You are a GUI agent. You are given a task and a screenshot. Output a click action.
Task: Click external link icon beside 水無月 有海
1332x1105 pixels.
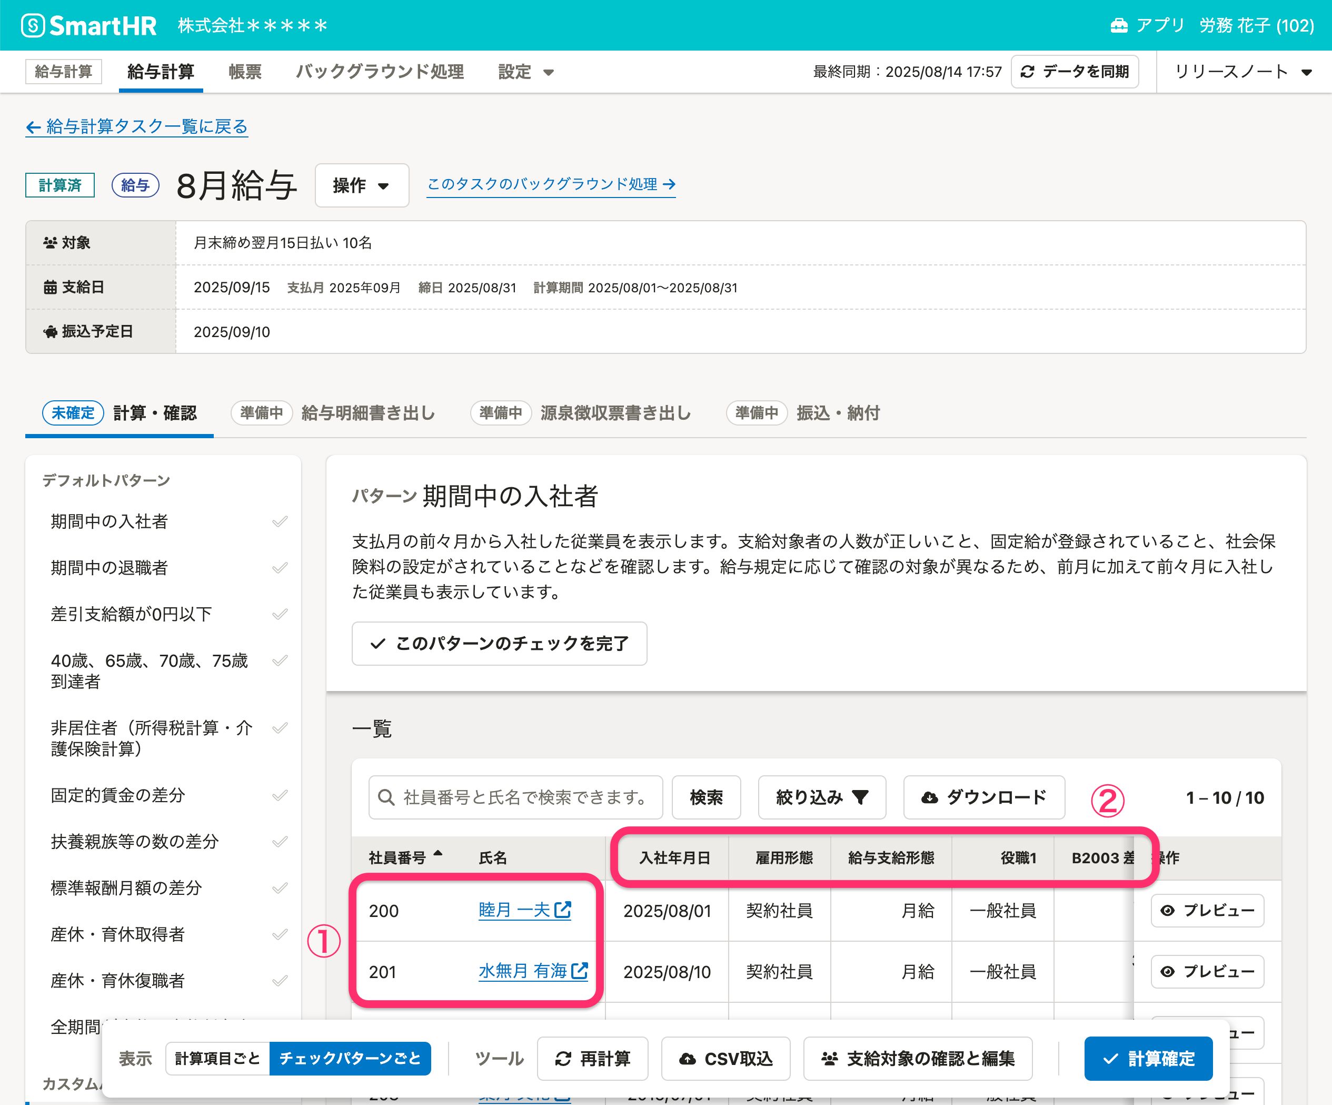579,971
